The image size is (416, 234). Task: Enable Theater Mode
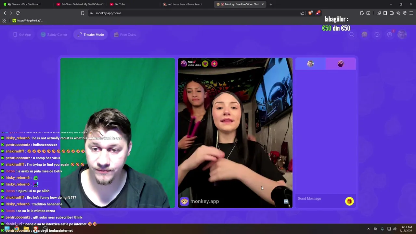pos(91,34)
